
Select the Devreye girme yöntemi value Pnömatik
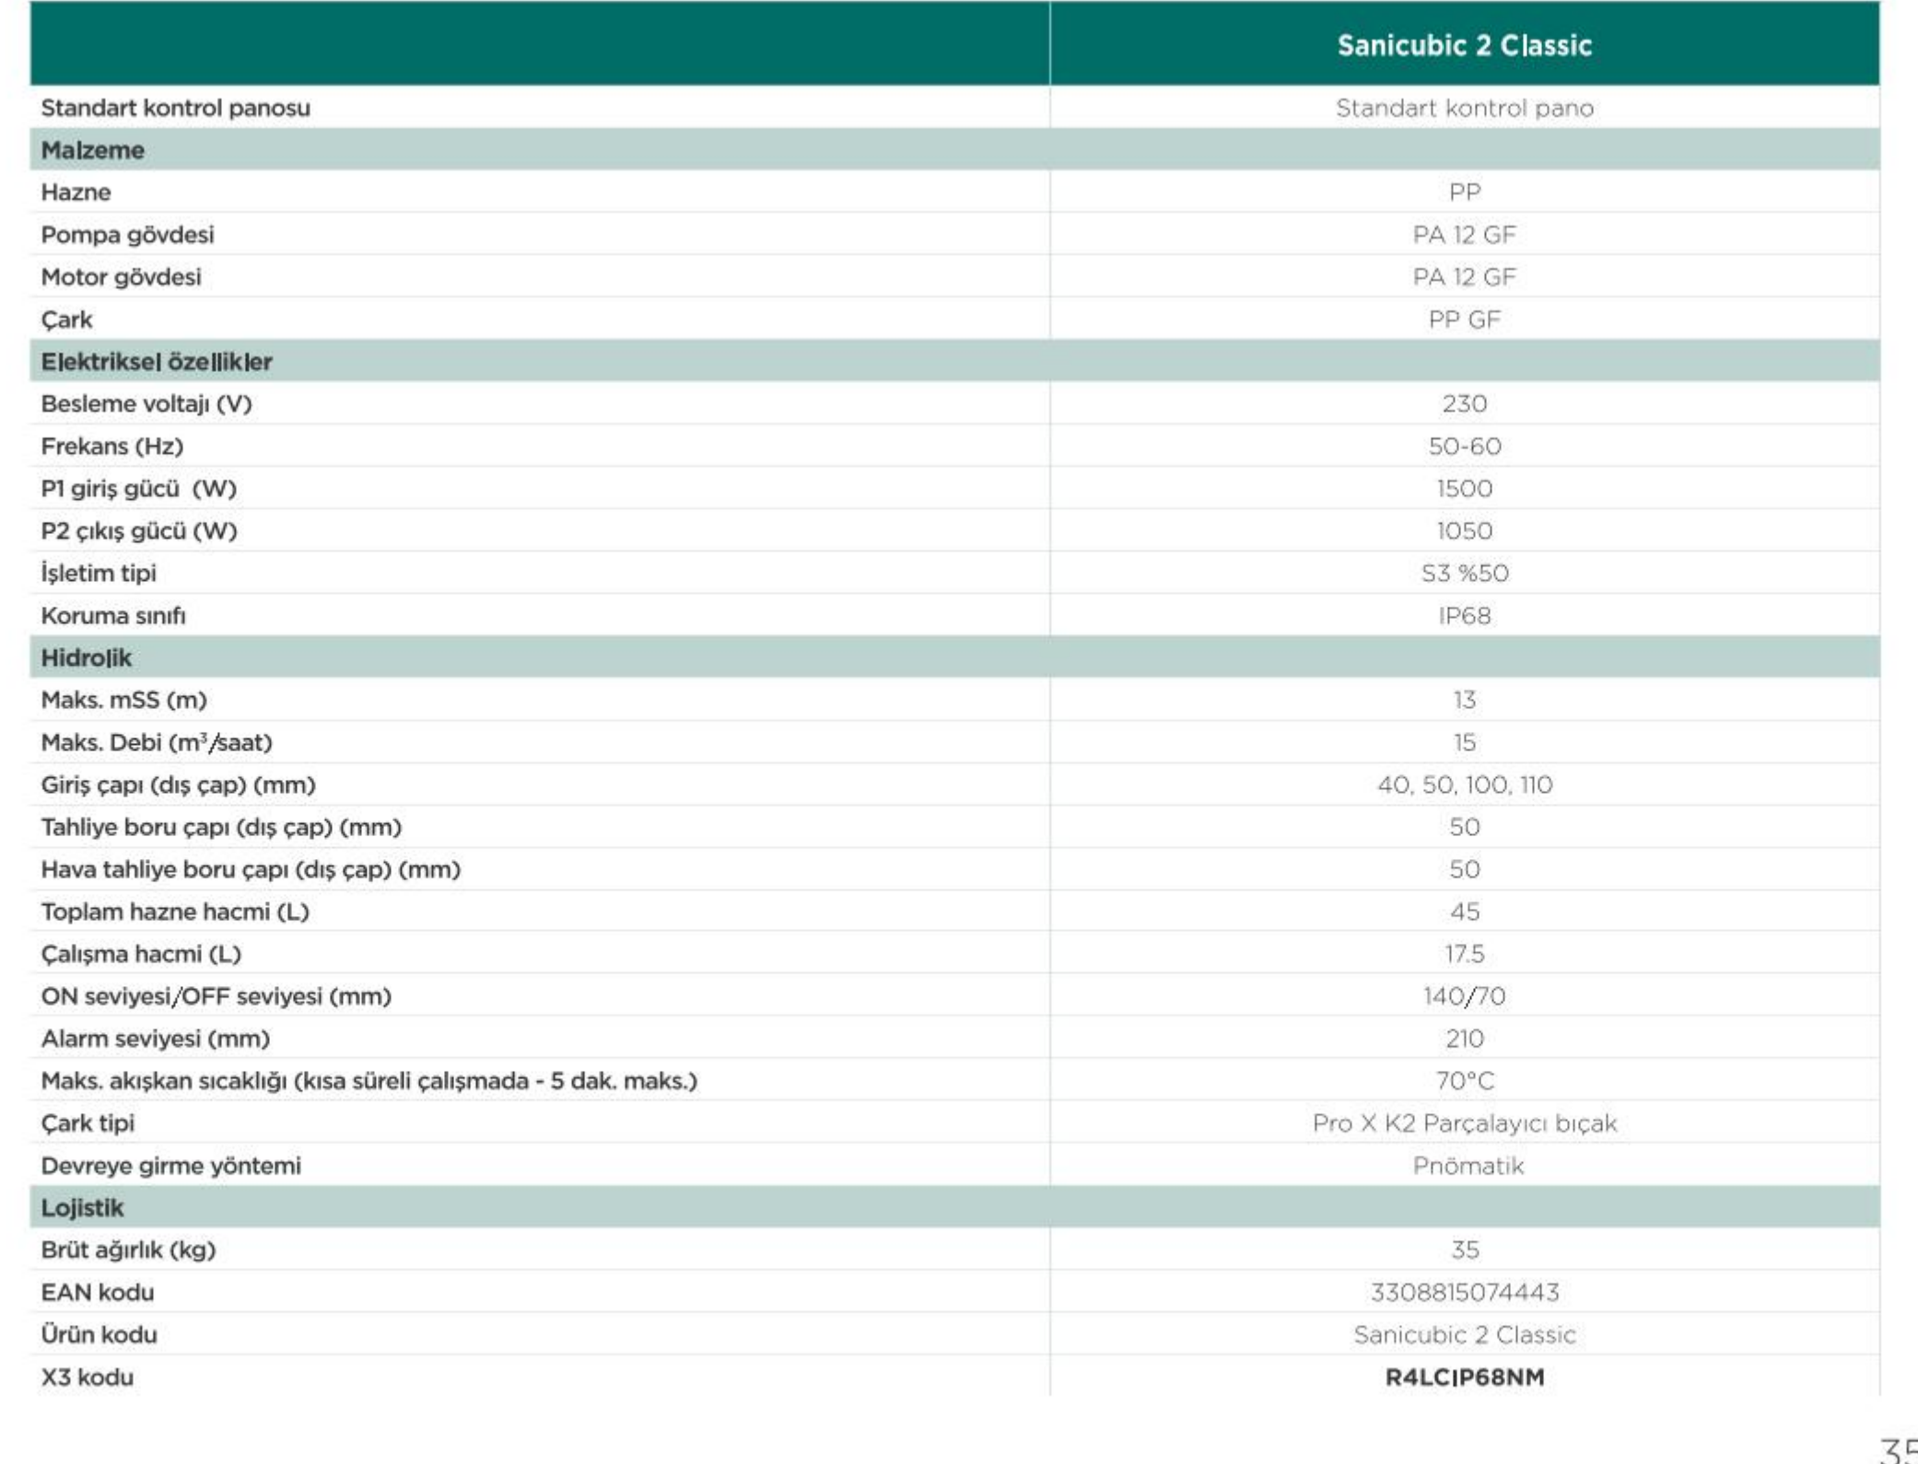tap(1468, 1166)
